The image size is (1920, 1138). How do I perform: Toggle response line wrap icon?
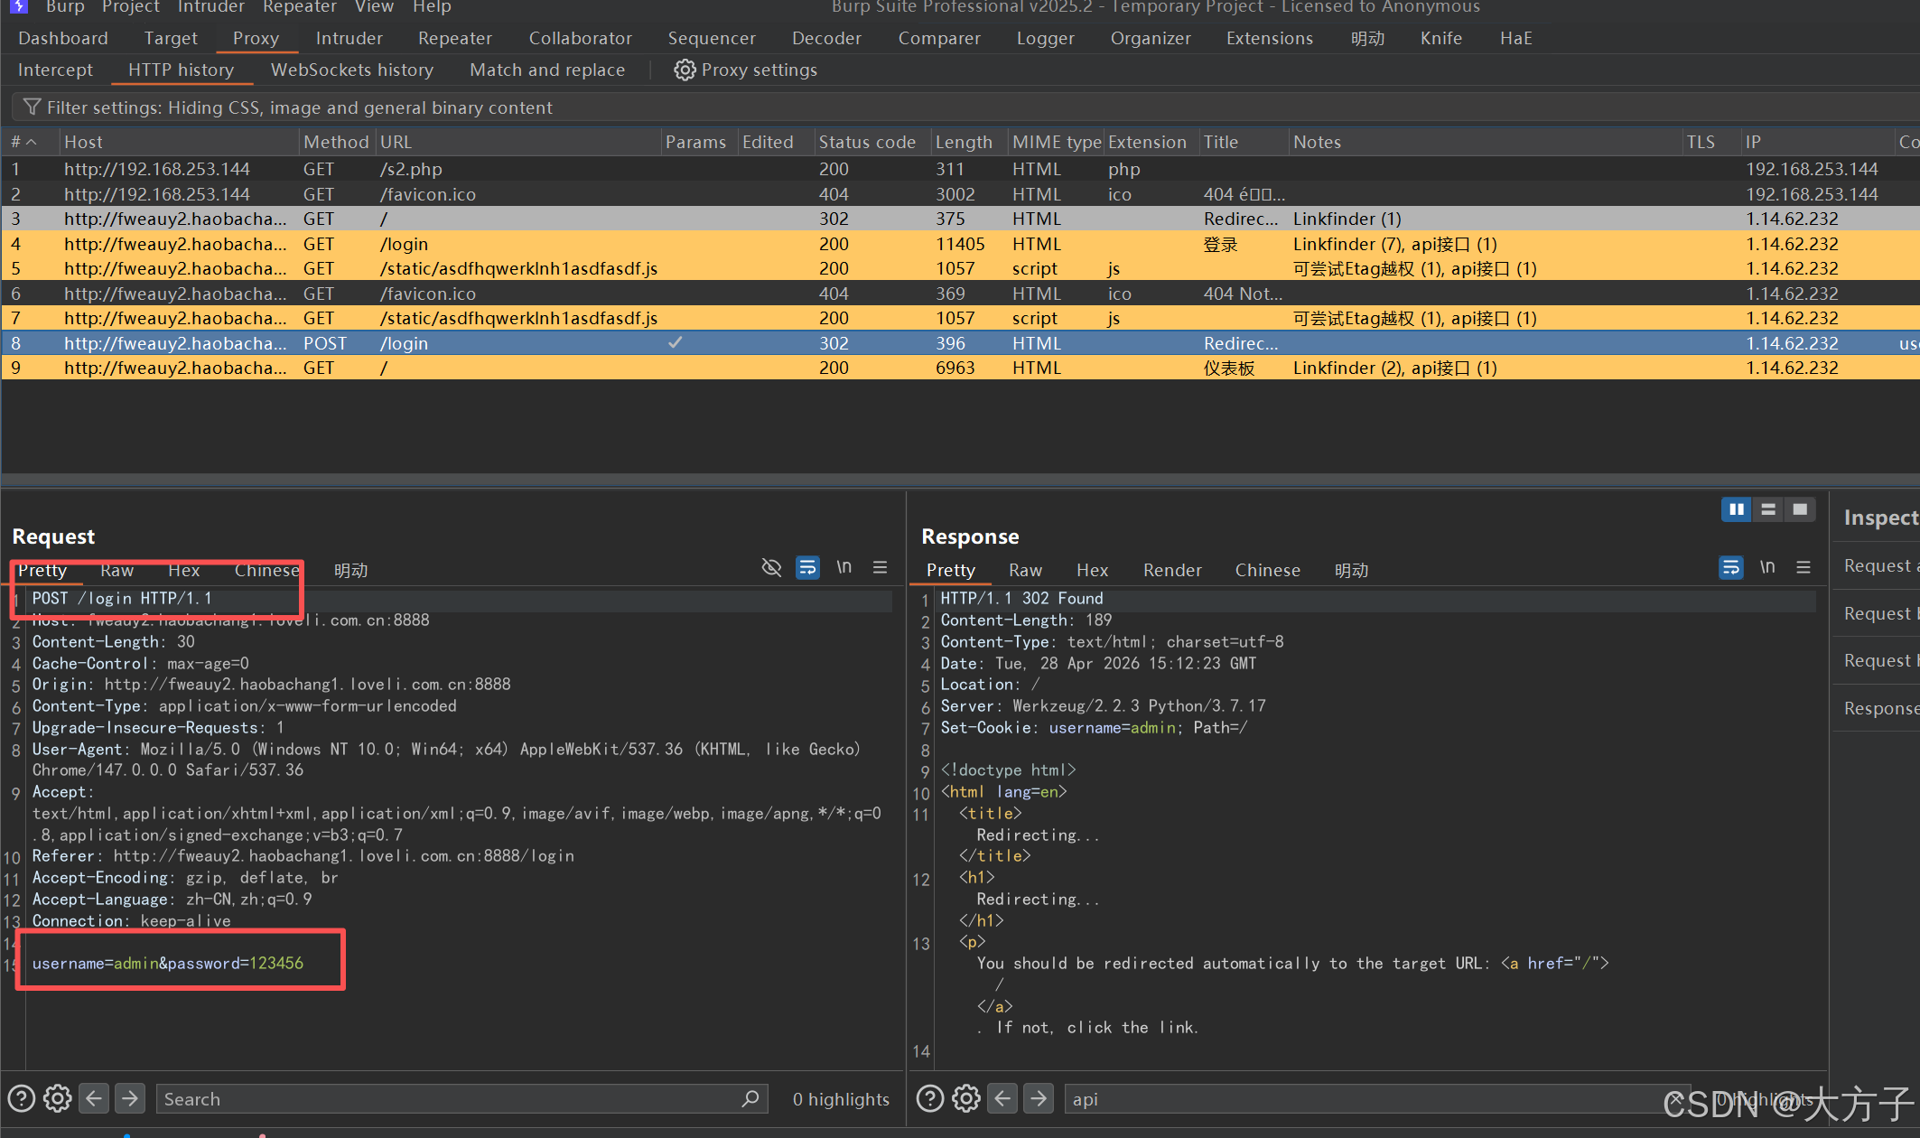click(x=1731, y=567)
